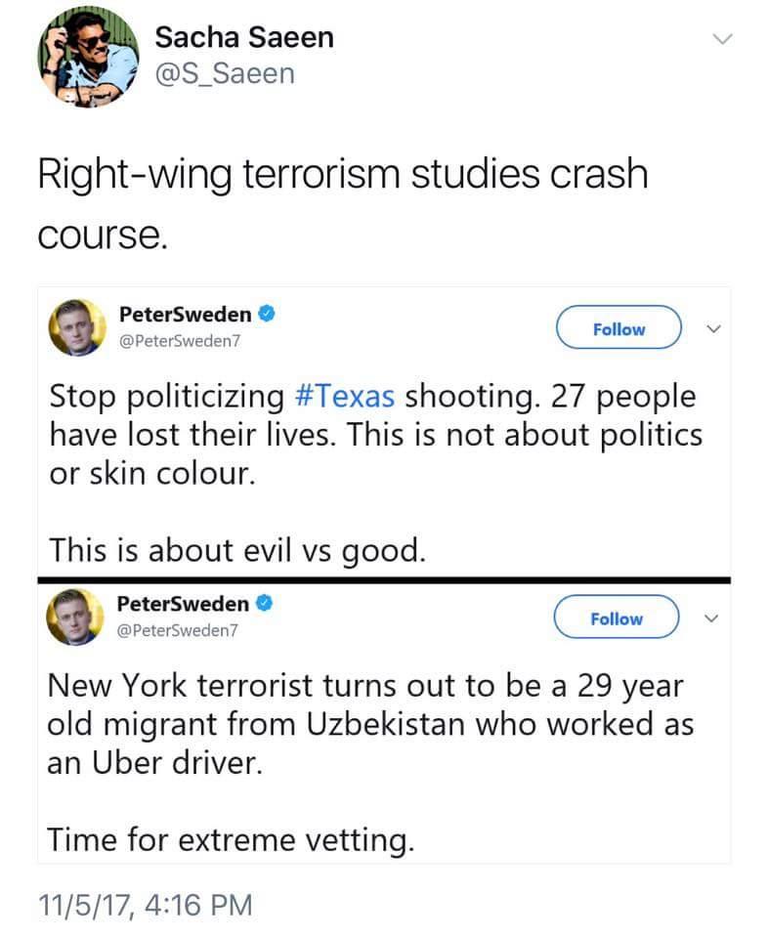Expand the tweet options chevron for Sacha Saeen

point(723,39)
